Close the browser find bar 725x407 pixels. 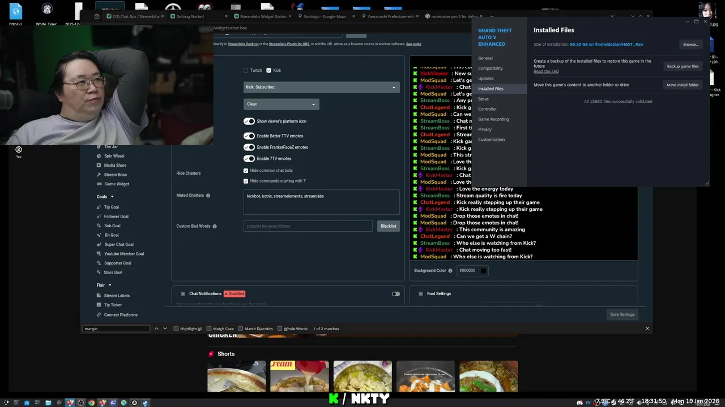[647, 328]
